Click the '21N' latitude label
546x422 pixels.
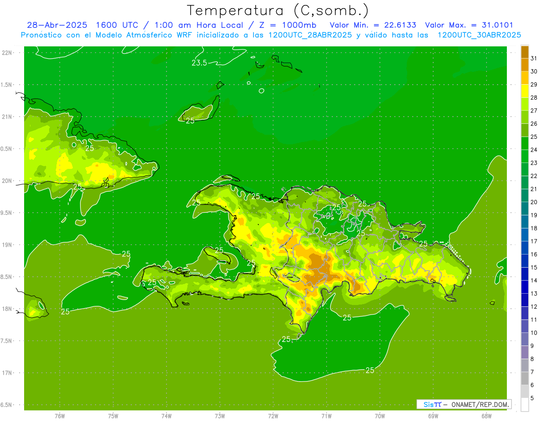8,117
